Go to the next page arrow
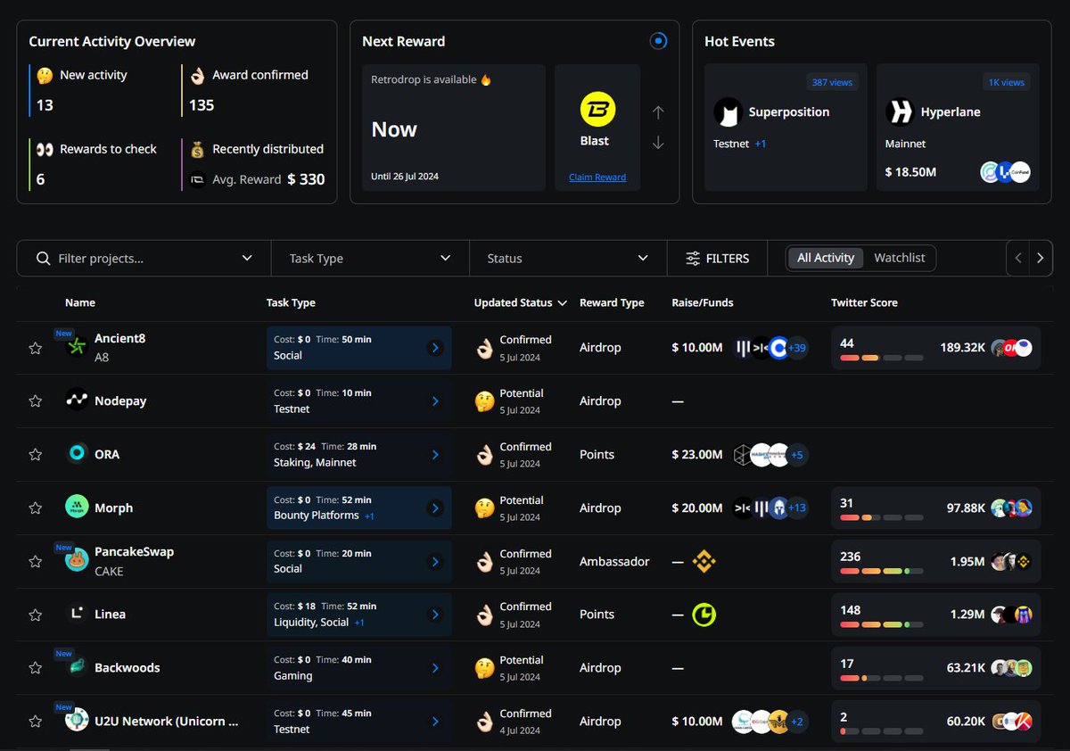 pyautogui.click(x=1041, y=259)
